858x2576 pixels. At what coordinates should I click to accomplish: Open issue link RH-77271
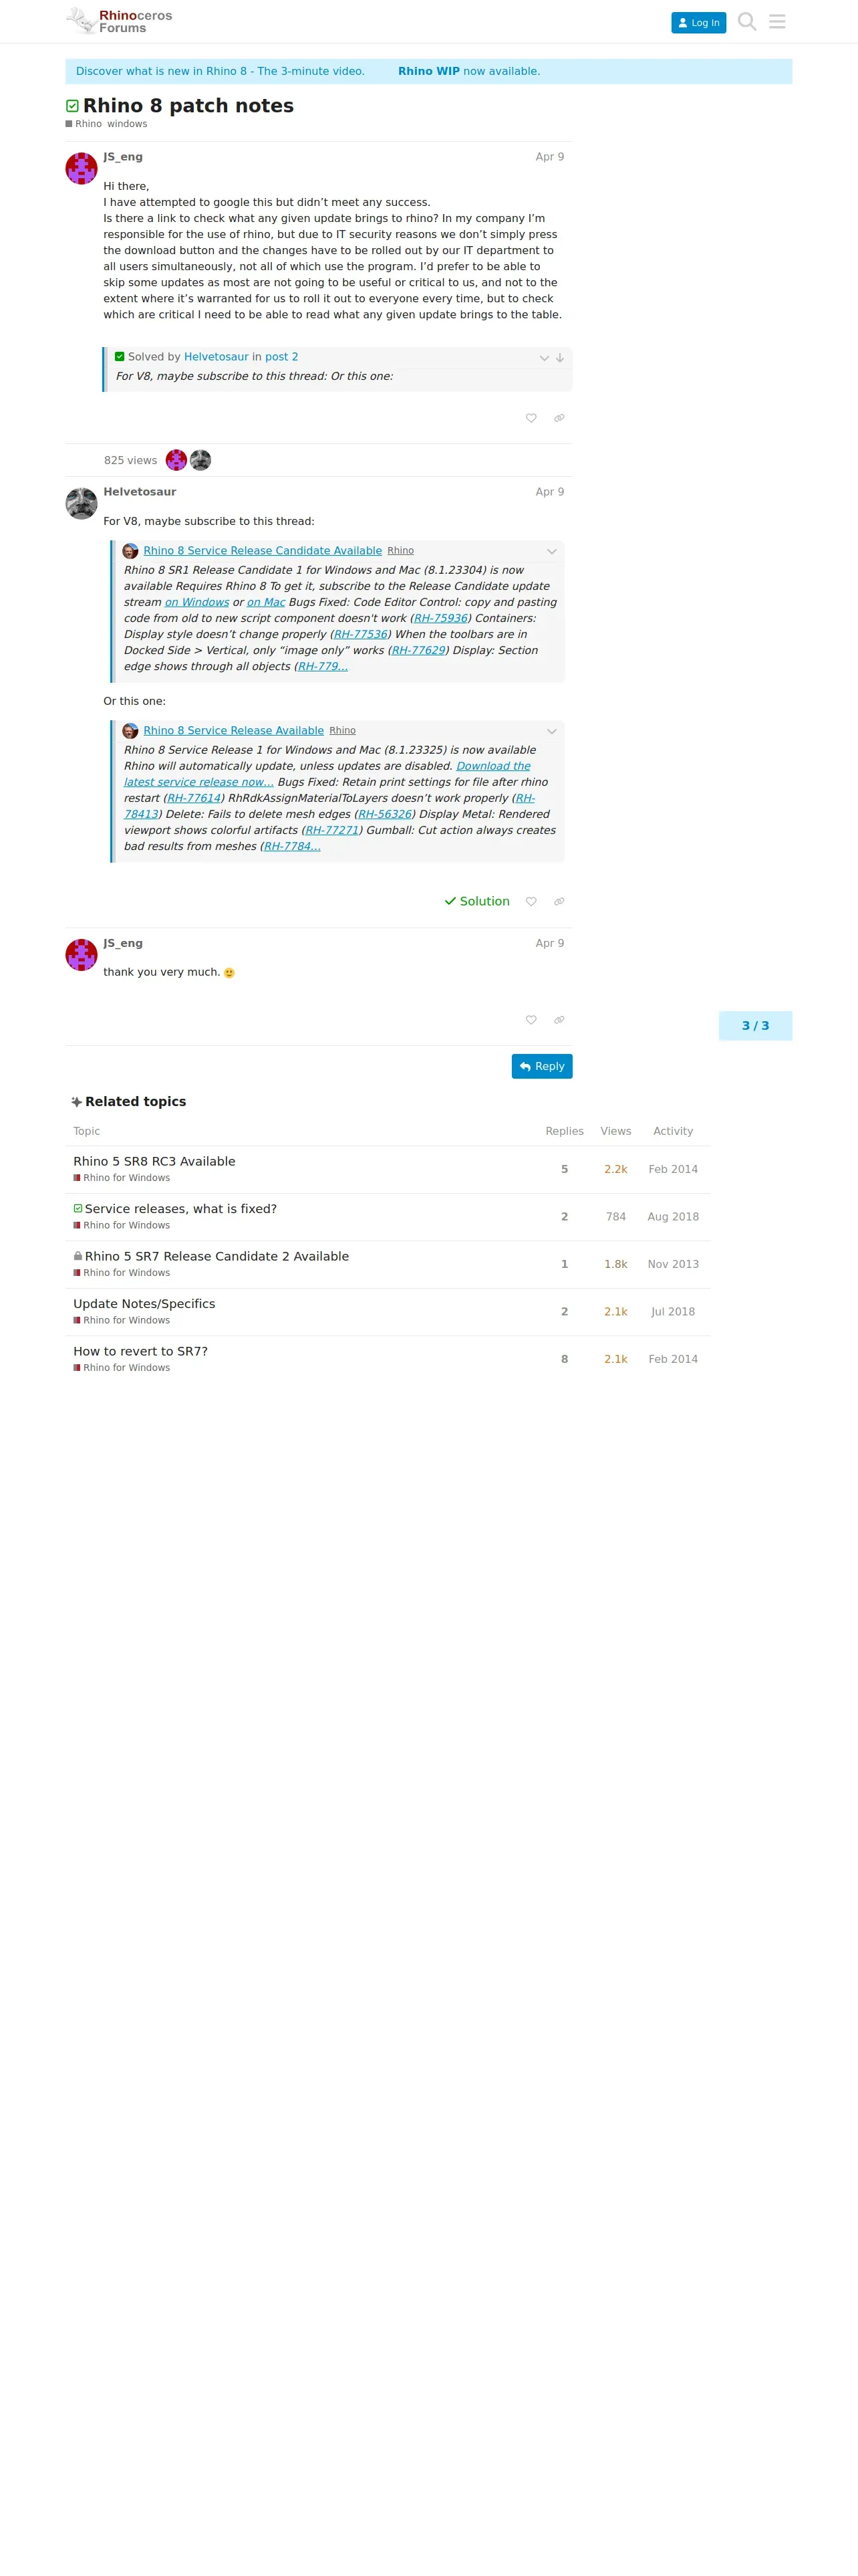[x=331, y=830]
